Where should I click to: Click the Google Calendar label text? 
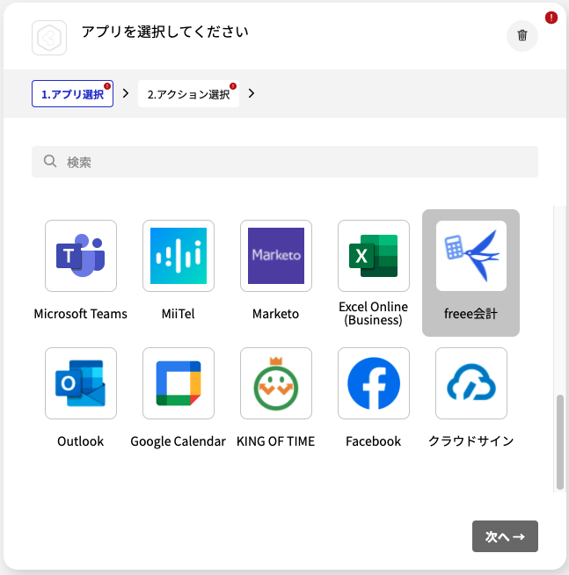coord(179,441)
